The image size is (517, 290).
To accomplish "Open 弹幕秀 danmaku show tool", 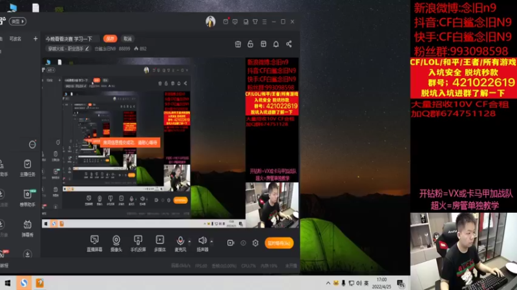I will click(27, 228).
